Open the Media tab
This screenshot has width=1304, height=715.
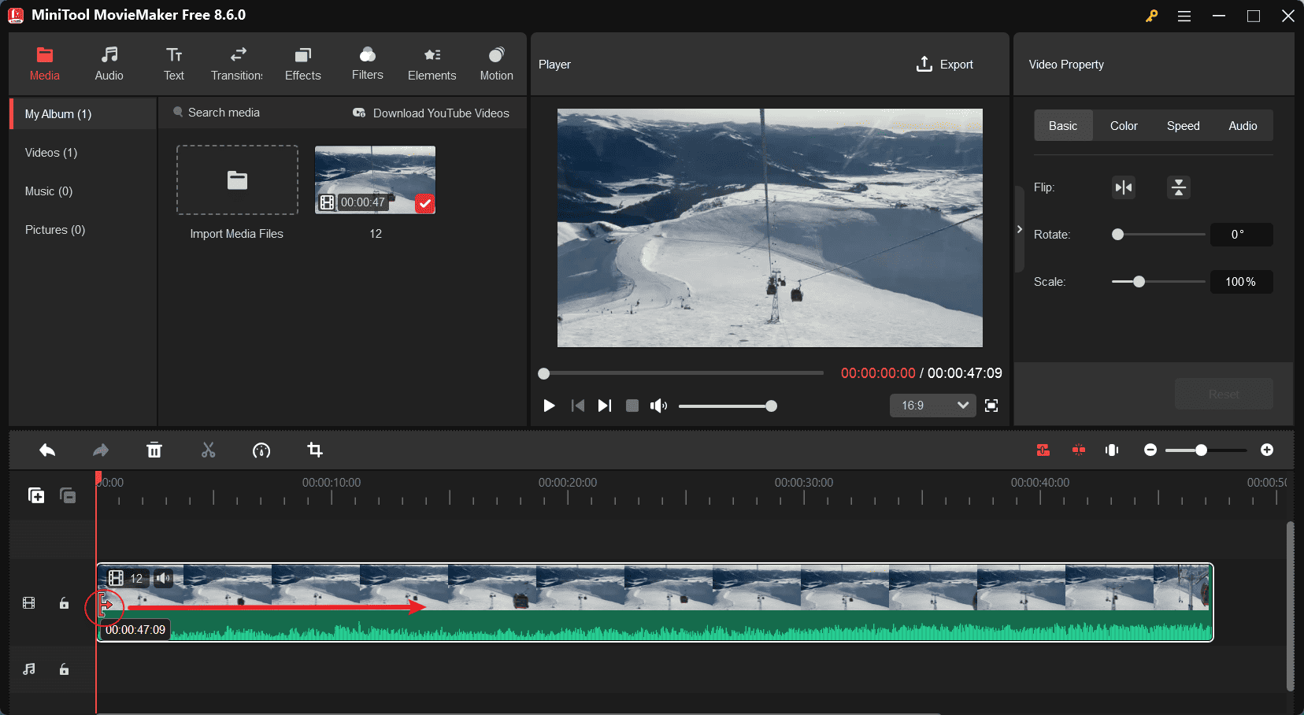(45, 65)
